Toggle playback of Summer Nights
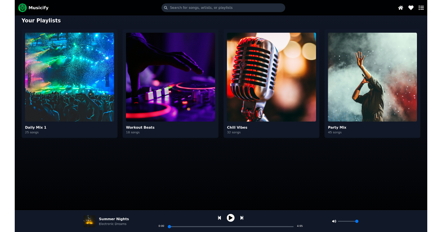442x232 pixels. coord(231,218)
